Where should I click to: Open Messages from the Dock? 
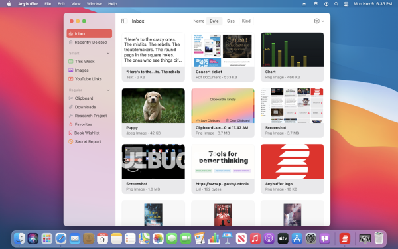(172, 238)
